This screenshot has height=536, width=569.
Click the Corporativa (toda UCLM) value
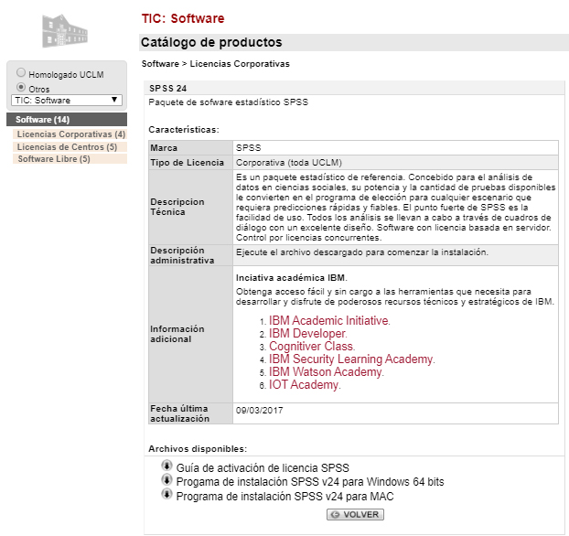[289, 163]
